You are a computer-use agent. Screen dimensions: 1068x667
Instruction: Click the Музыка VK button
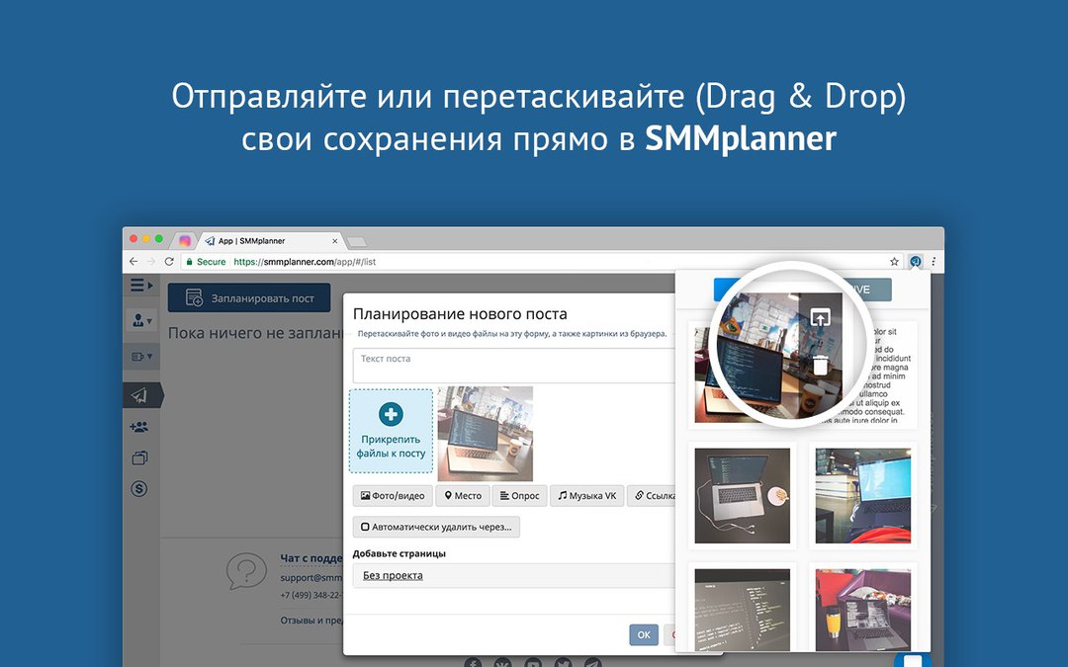coord(587,495)
